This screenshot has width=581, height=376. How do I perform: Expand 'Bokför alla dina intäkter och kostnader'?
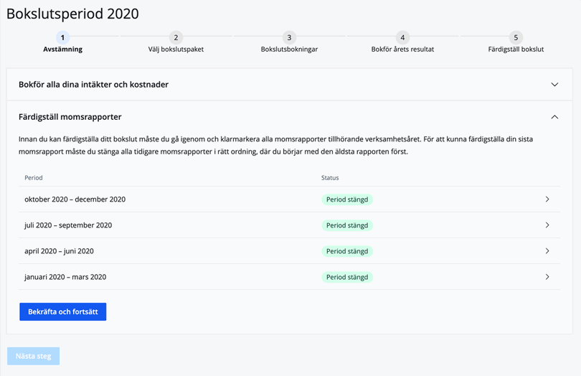click(x=554, y=85)
